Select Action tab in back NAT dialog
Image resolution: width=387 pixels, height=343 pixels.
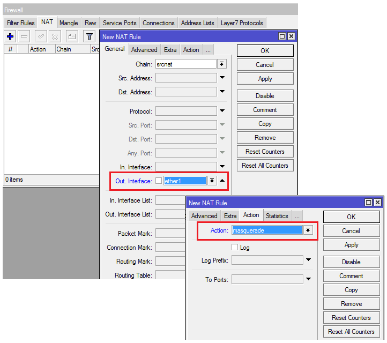click(191, 50)
